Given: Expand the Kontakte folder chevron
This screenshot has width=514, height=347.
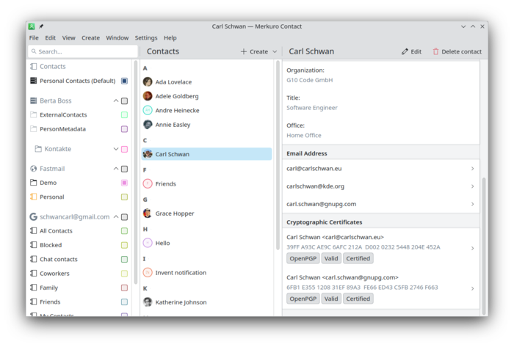Looking at the screenshot, I should [116, 149].
